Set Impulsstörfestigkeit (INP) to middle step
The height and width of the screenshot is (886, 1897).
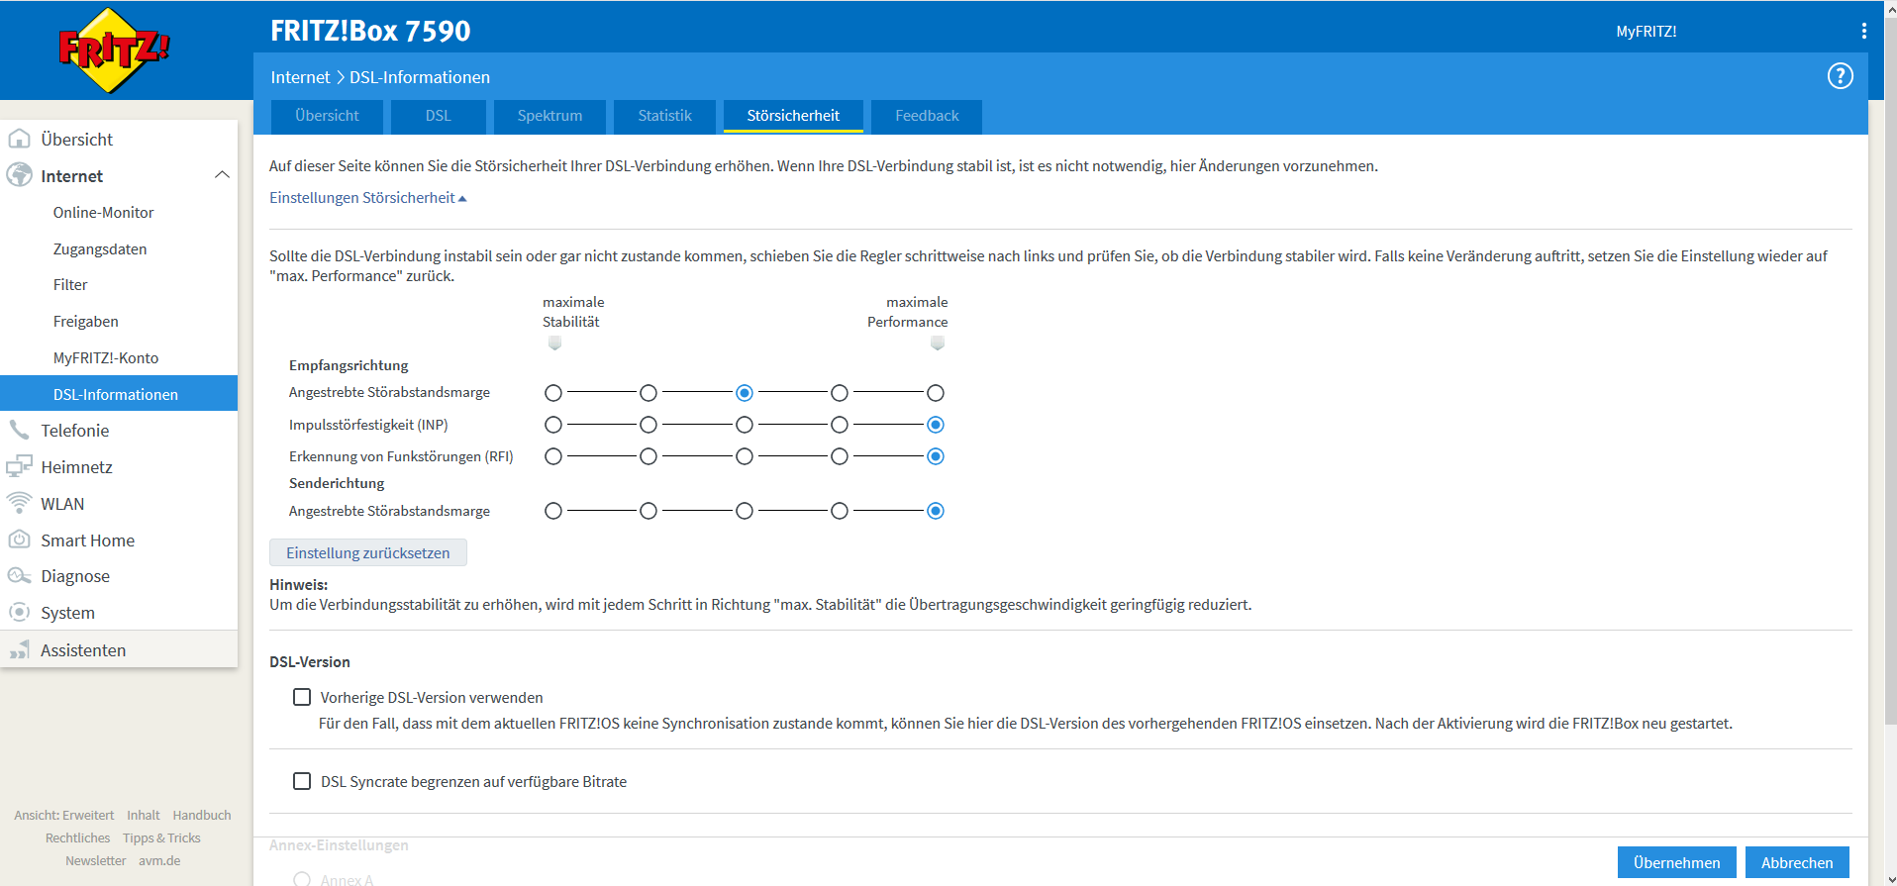click(745, 425)
